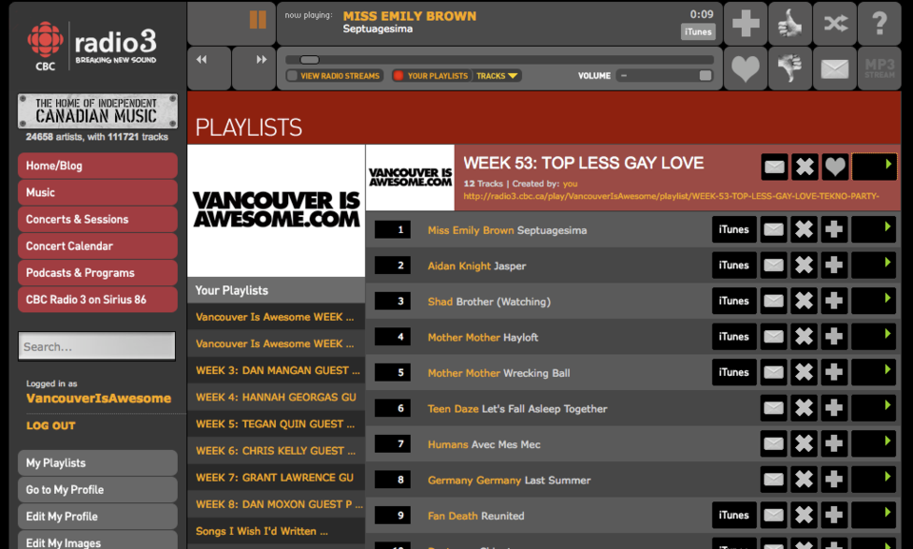Screen dimensions: 913x549
Task: Open CBC Radio 3 on Sirius 86
Action: tap(98, 300)
